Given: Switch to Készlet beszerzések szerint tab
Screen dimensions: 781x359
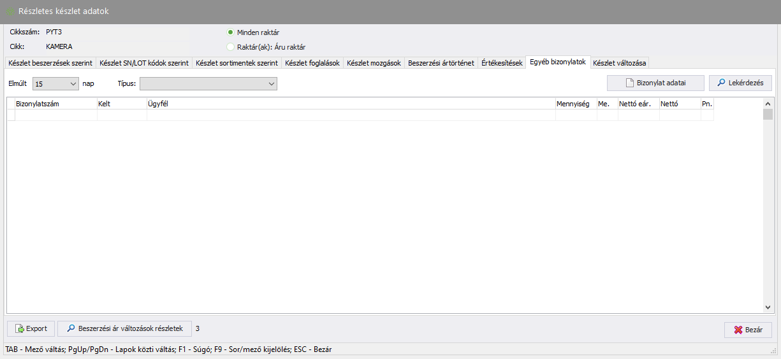Looking at the screenshot, I should tap(50, 63).
